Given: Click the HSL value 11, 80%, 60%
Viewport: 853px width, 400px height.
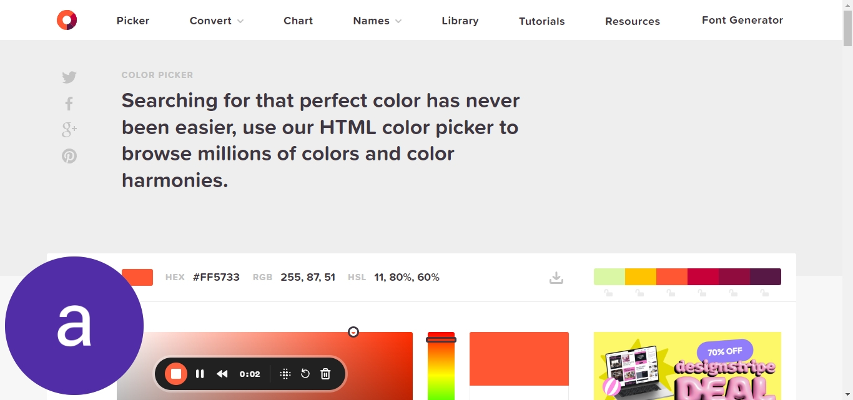Looking at the screenshot, I should click(407, 277).
